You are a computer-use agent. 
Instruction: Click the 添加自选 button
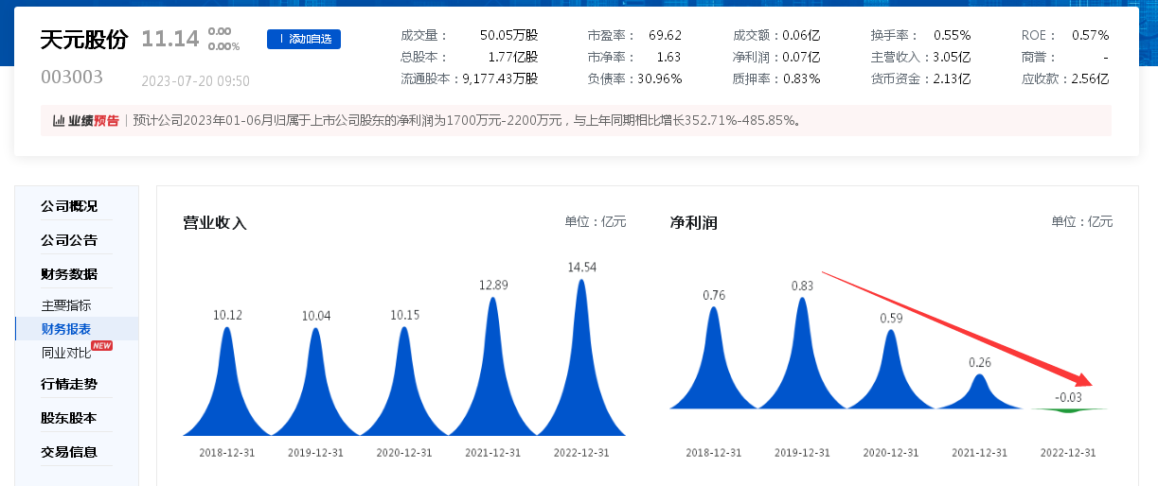[304, 39]
